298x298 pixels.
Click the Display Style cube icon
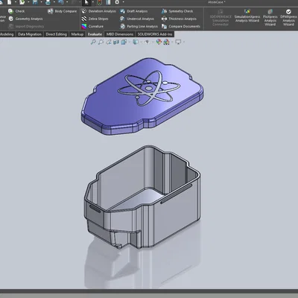point(136,42)
